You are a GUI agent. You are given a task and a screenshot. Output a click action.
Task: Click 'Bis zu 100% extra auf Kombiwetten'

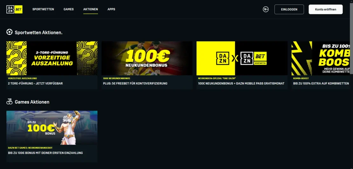(321, 83)
